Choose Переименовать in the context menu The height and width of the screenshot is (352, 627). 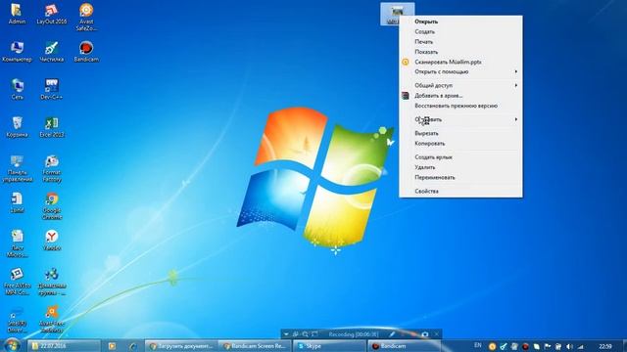pyautogui.click(x=460, y=177)
